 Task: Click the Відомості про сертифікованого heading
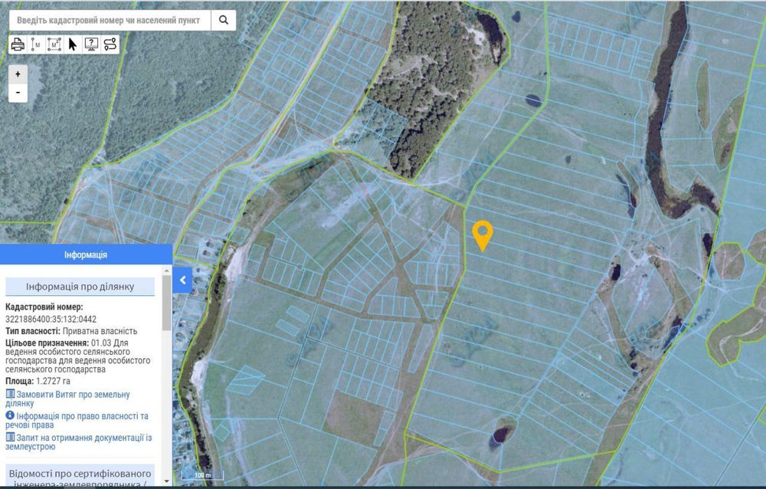tap(80, 474)
